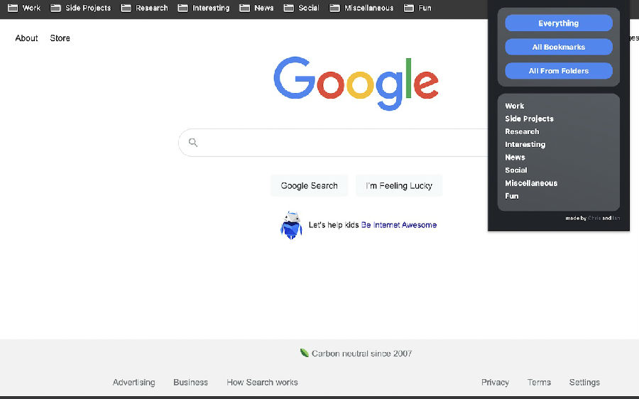This screenshot has width=639, height=399.
Task: Expand the Research folder in bookmarks bar
Action: [144, 8]
